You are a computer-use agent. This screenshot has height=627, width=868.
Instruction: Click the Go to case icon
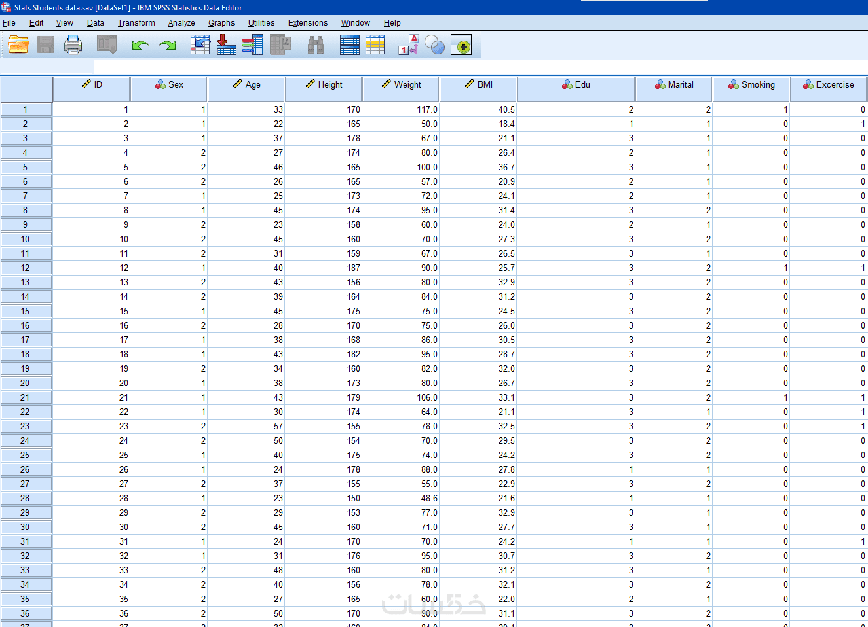pos(200,45)
